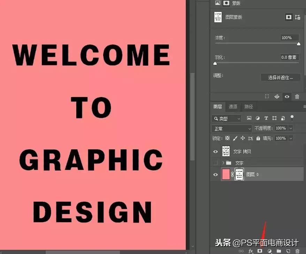Select the 图层 0 pink layer thumbnail
The image size is (306, 254).
[226, 174]
